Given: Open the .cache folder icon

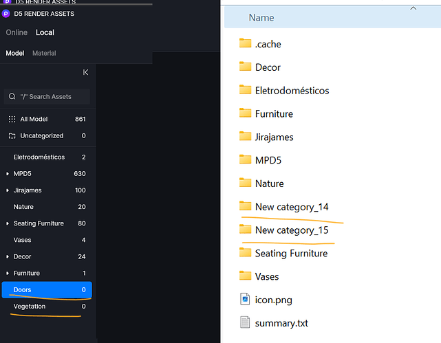Looking at the screenshot, I should (x=245, y=43).
